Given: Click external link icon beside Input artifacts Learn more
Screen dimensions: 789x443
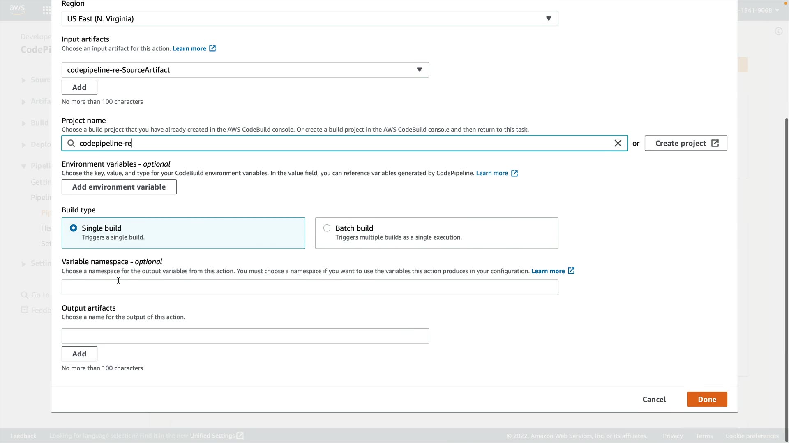Looking at the screenshot, I should (212, 48).
